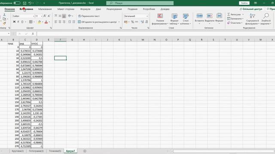Open Сортувати й фільтрувати
This screenshot has height=154, width=275.
252,19
